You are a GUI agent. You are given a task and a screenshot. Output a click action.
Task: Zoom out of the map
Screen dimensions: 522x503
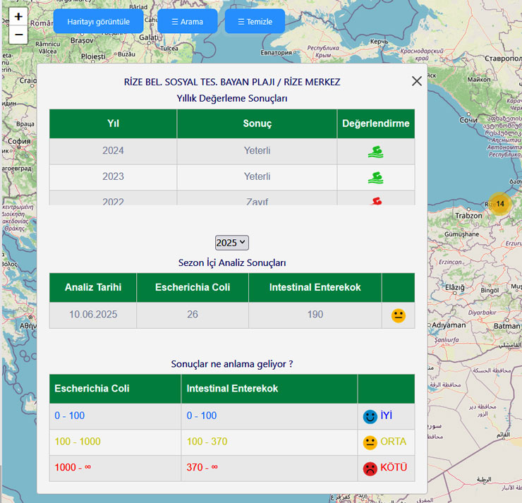(18, 35)
